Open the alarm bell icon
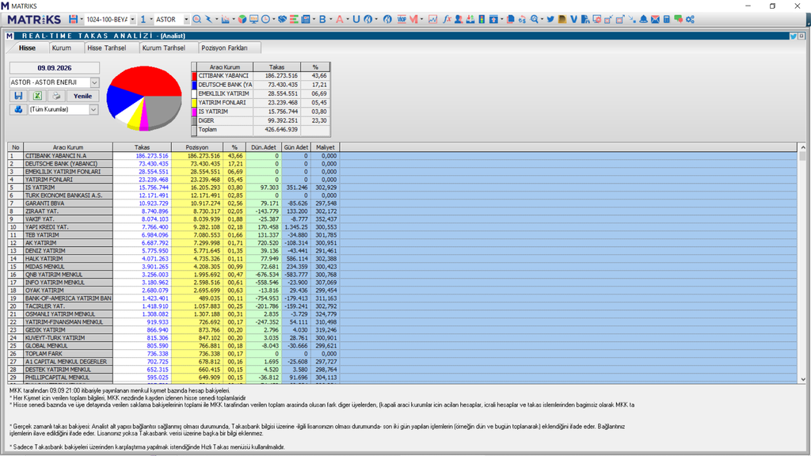811x456 pixels. 643,19
